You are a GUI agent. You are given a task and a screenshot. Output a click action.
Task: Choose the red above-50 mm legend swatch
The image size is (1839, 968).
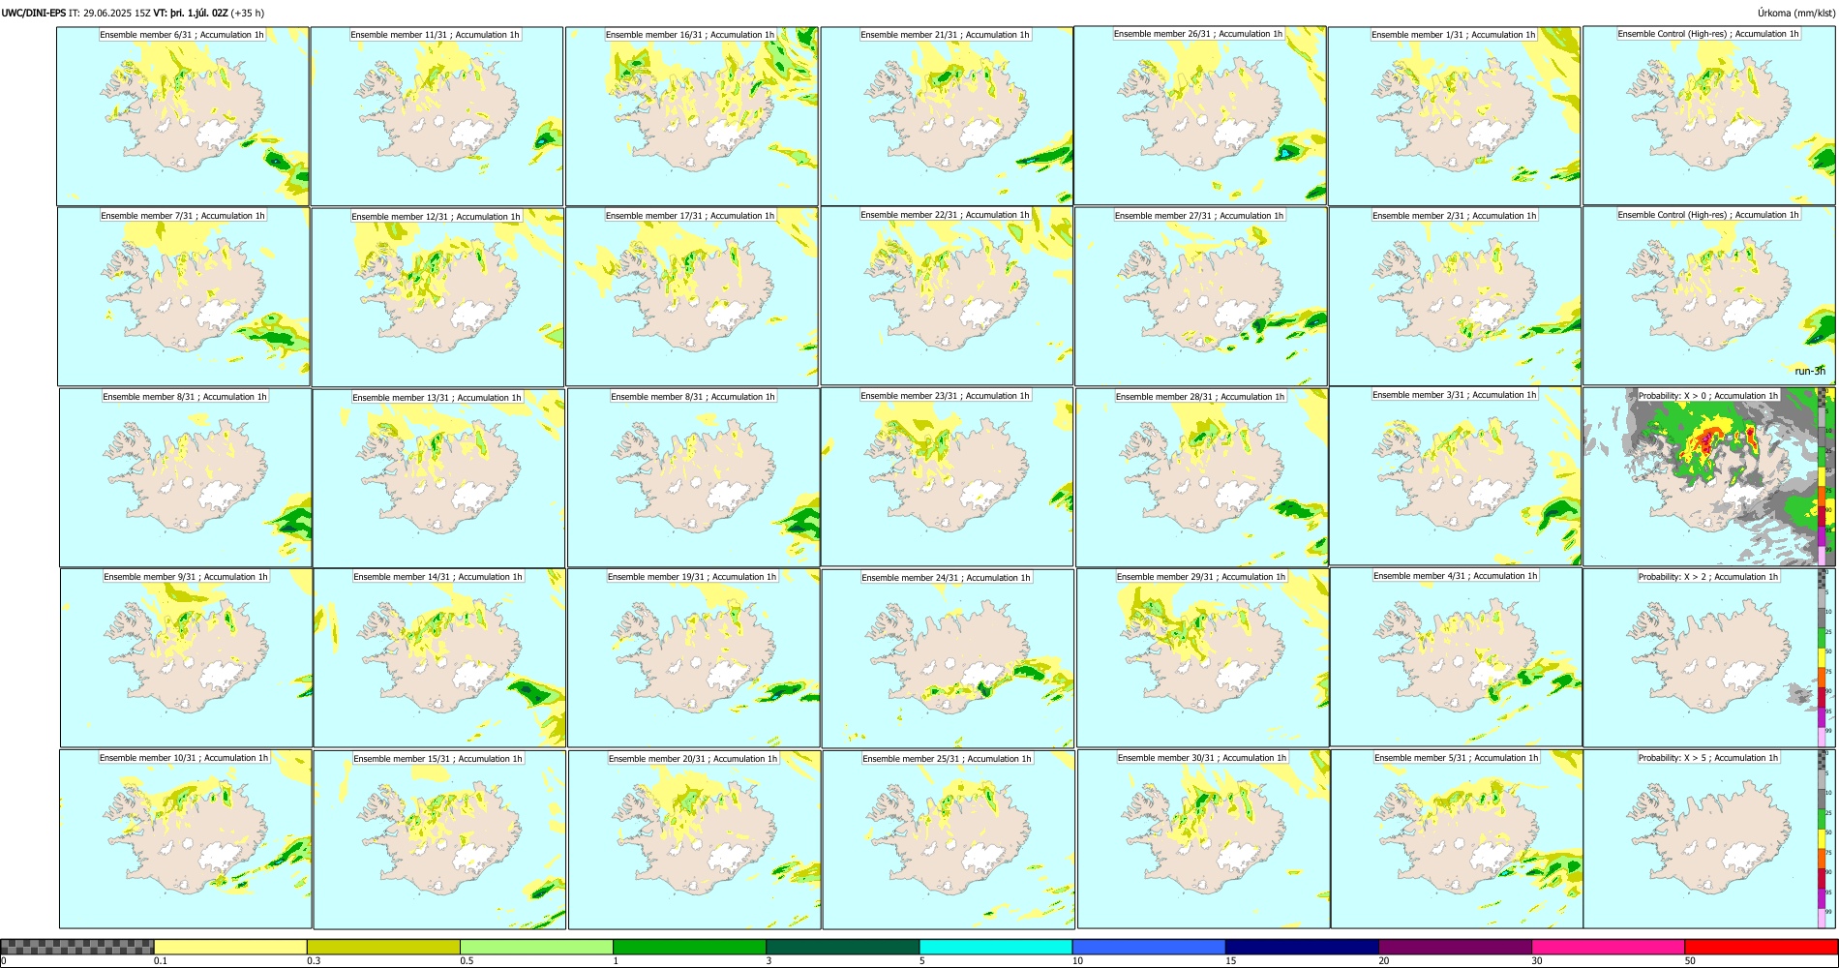click(x=1761, y=947)
